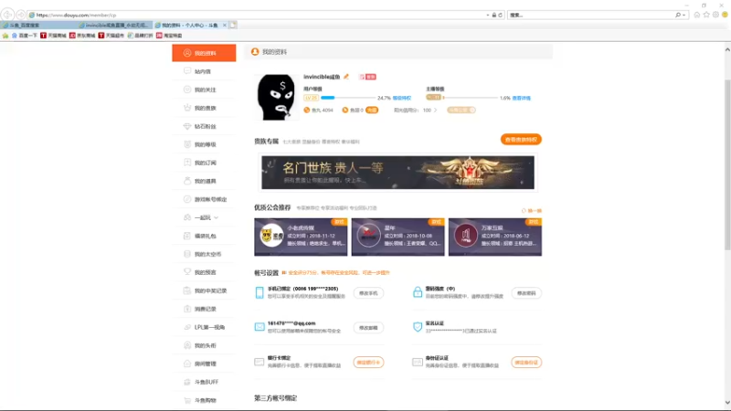Click the browser back arrow button
This screenshot has width=731, height=411.
click(7, 15)
